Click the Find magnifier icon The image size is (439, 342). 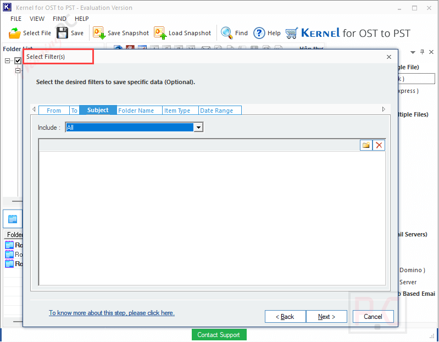pos(226,33)
